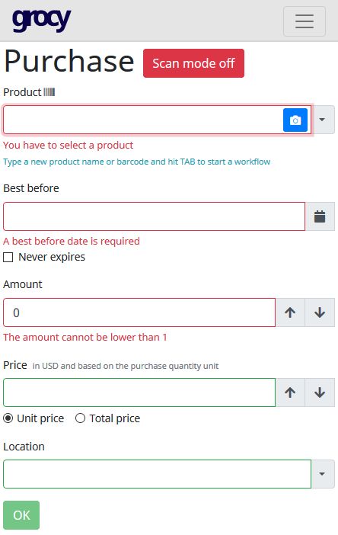
Task: Focus the Product text input field
Action: pos(143,120)
